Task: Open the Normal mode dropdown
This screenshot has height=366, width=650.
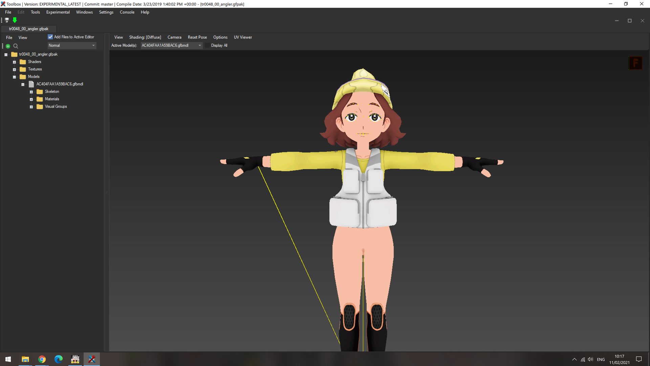Action: tap(72, 45)
